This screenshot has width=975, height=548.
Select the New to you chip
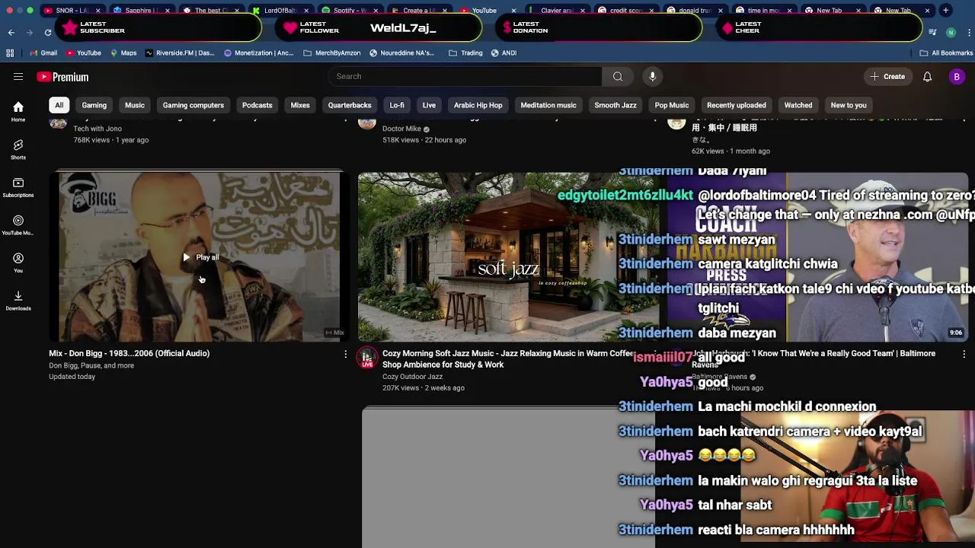(849, 105)
